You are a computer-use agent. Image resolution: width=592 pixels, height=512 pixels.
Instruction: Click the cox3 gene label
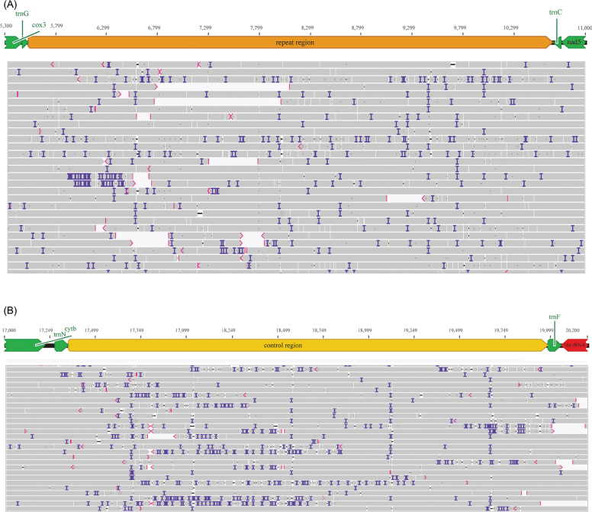coord(39,25)
